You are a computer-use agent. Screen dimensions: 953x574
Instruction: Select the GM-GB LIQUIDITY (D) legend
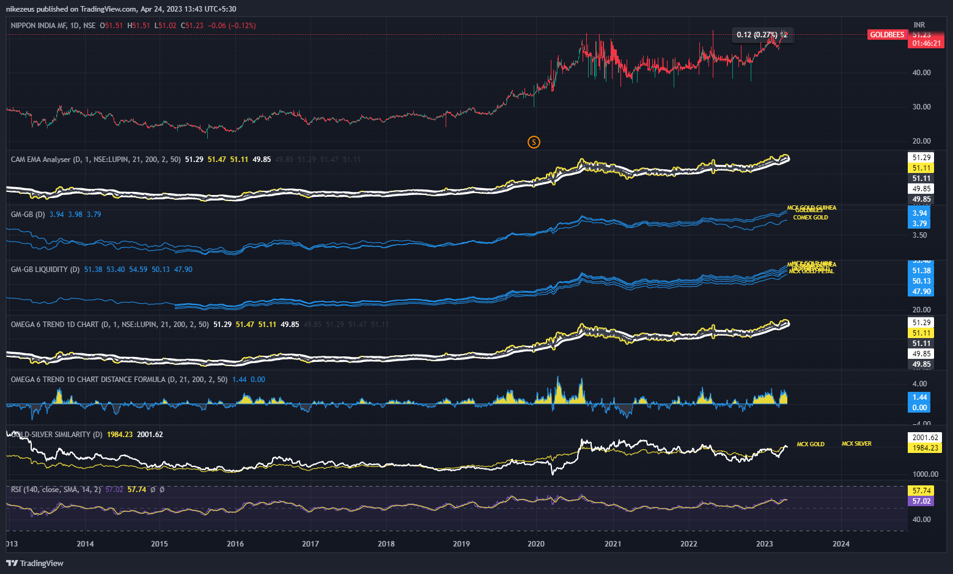click(45, 270)
